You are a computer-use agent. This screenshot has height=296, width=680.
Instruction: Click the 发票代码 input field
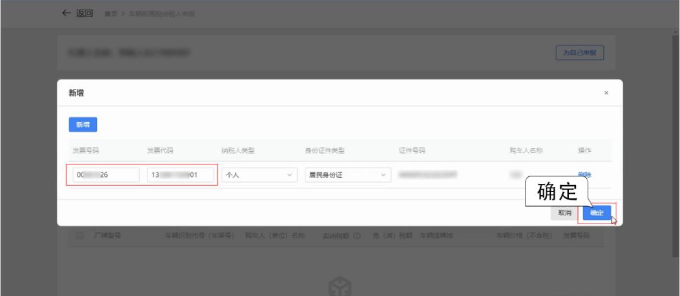pos(181,175)
